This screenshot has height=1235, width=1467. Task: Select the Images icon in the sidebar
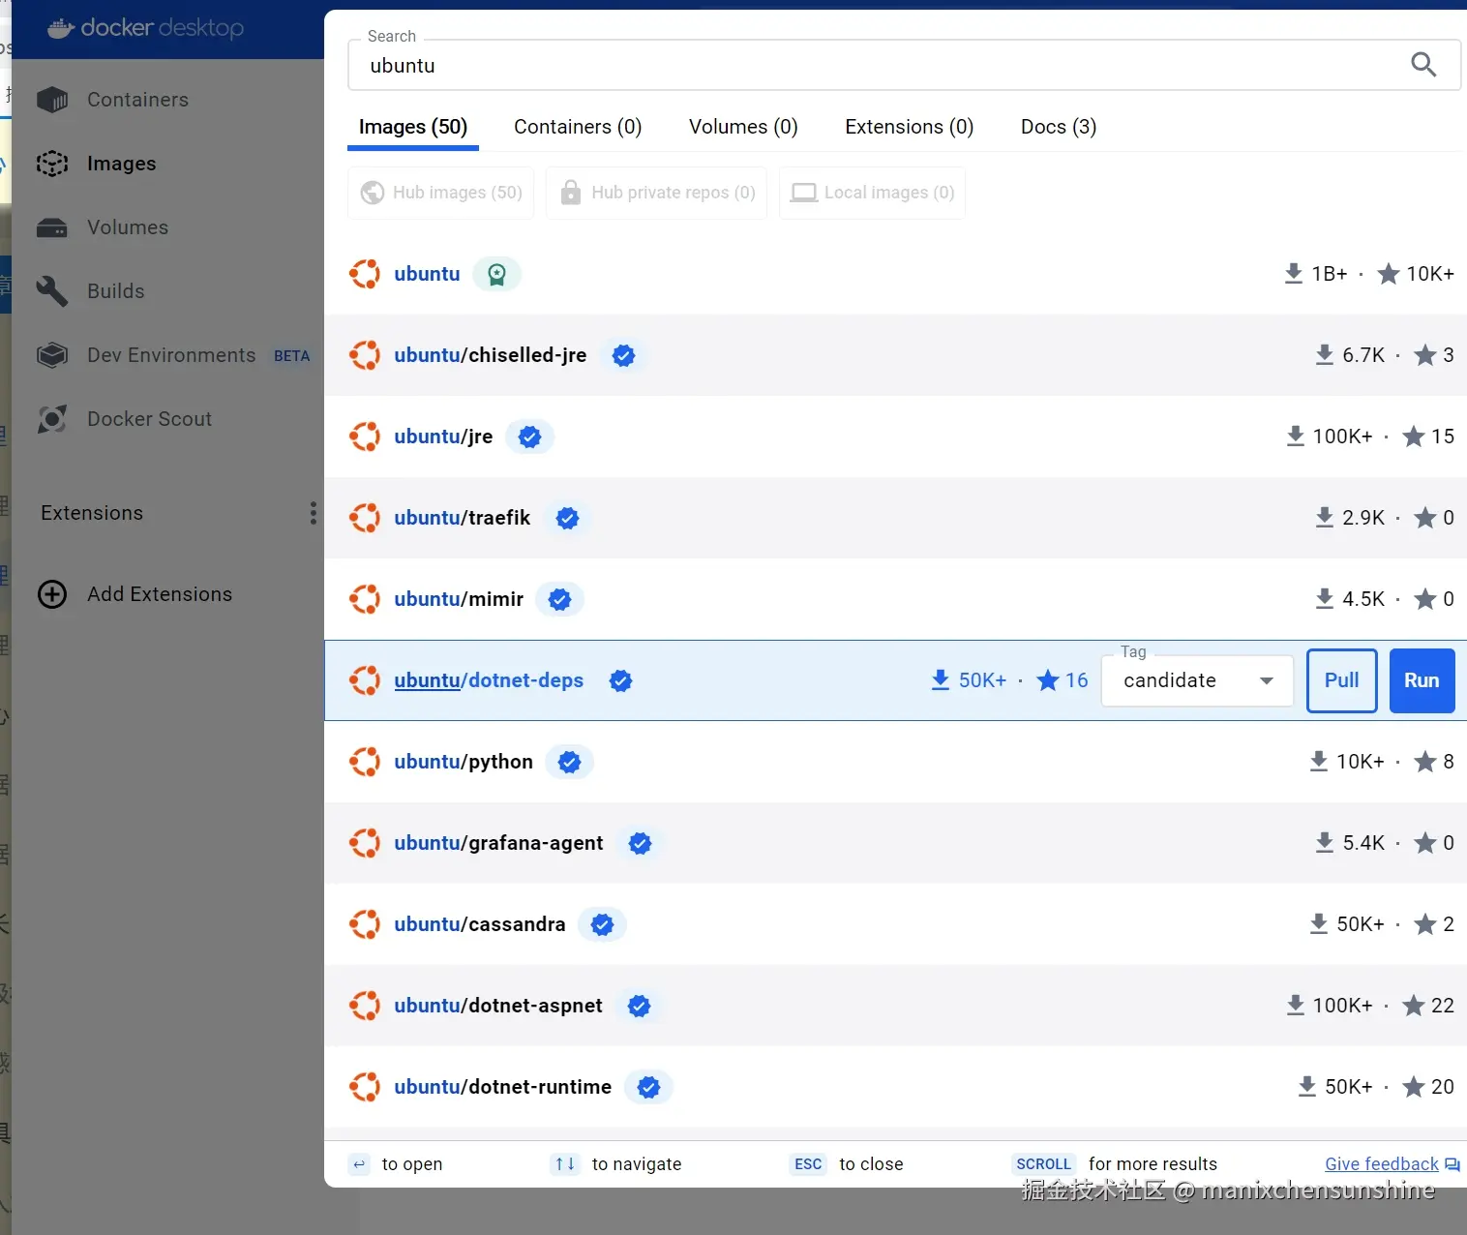point(52,164)
